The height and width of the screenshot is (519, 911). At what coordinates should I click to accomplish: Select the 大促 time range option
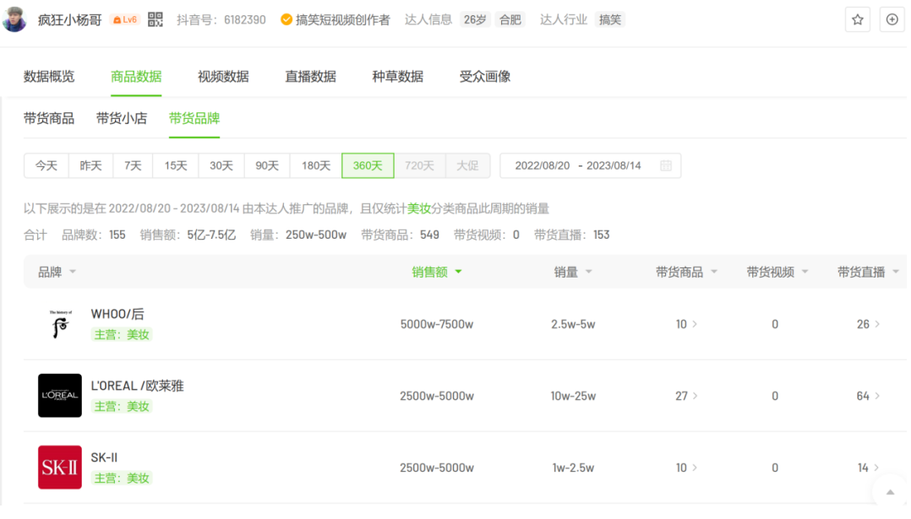[467, 166]
